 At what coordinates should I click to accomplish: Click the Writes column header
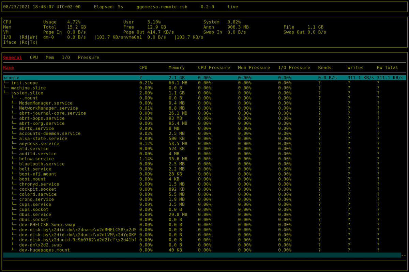[x=355, y=68]
